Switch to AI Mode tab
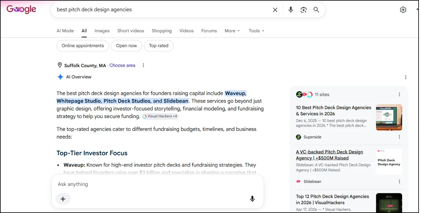This screenshot has height=213, width=421. 65,31
